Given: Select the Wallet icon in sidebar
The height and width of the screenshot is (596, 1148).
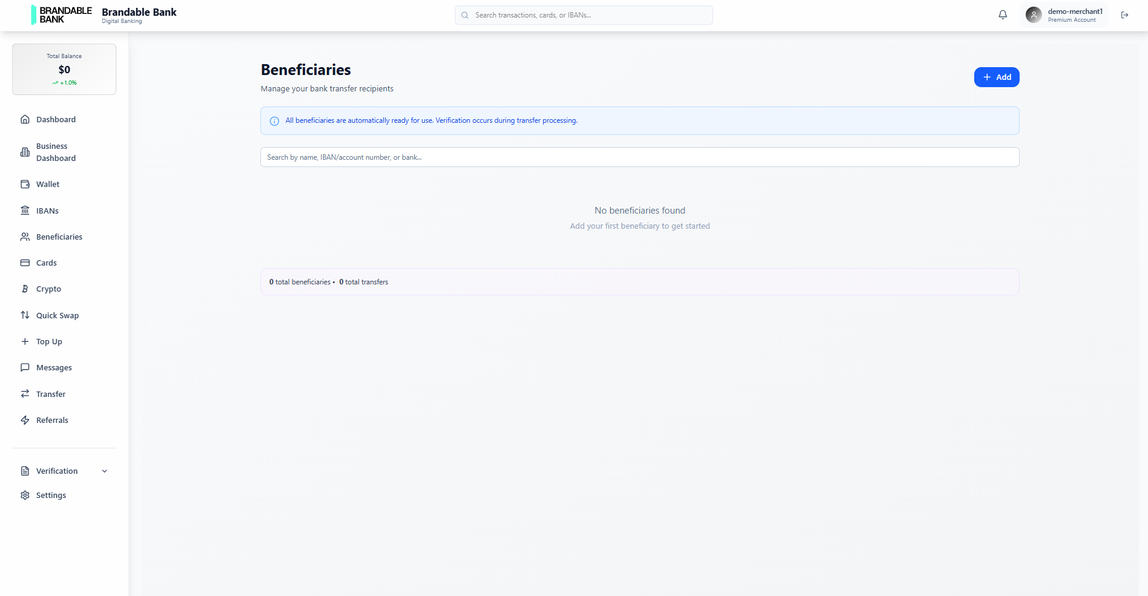Looking at the screenshot, I should point(25,184).
